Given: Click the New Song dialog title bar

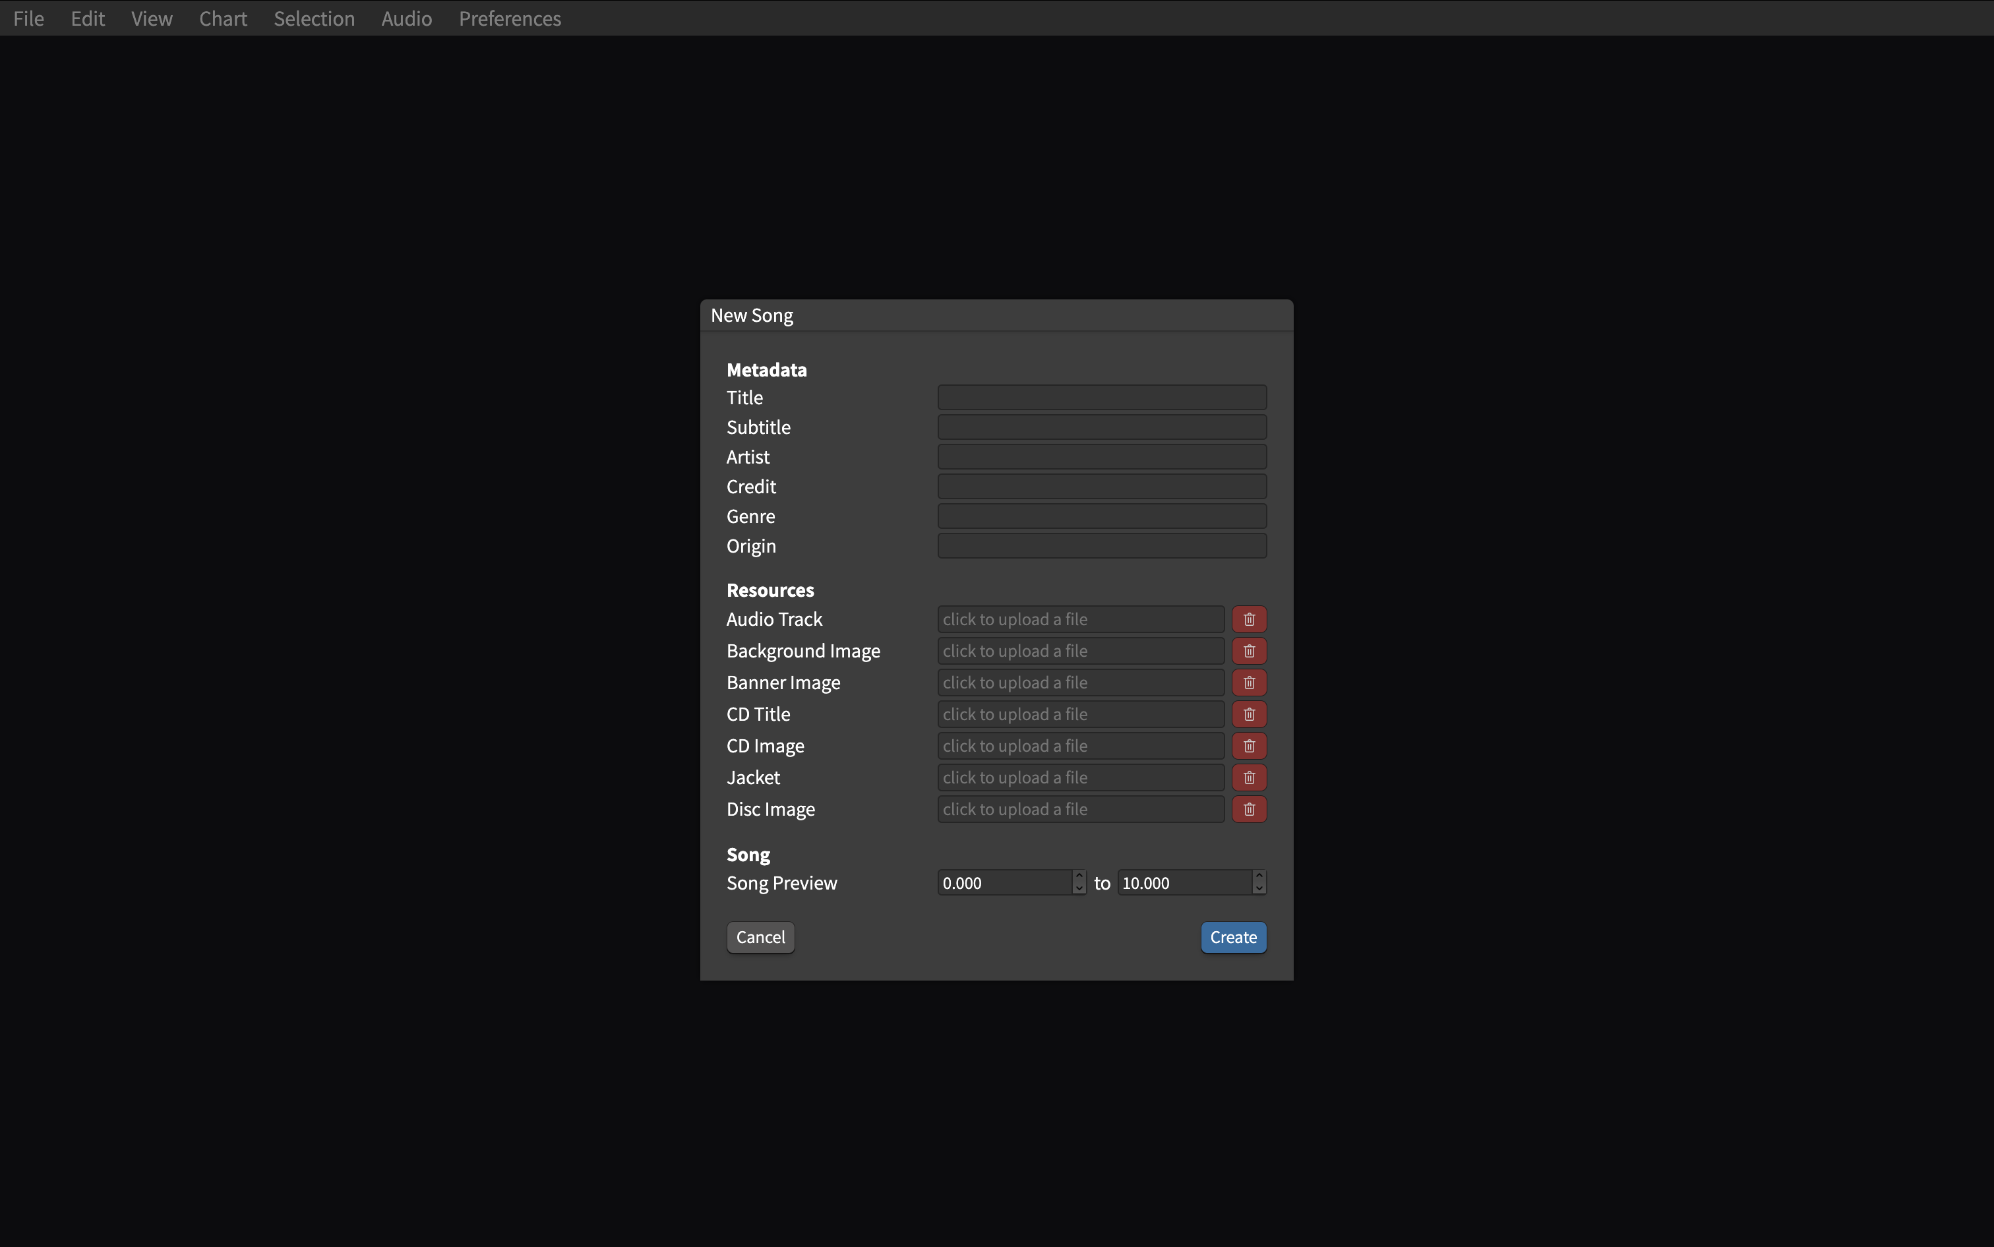Looking at the screenshot, I should point(996,316).
